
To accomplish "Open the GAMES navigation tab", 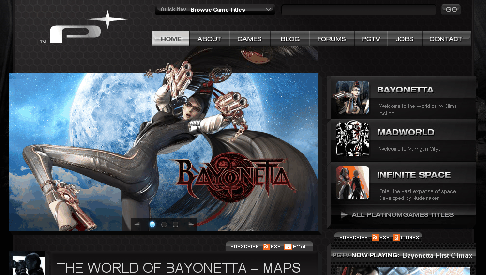I will (249, 39).
